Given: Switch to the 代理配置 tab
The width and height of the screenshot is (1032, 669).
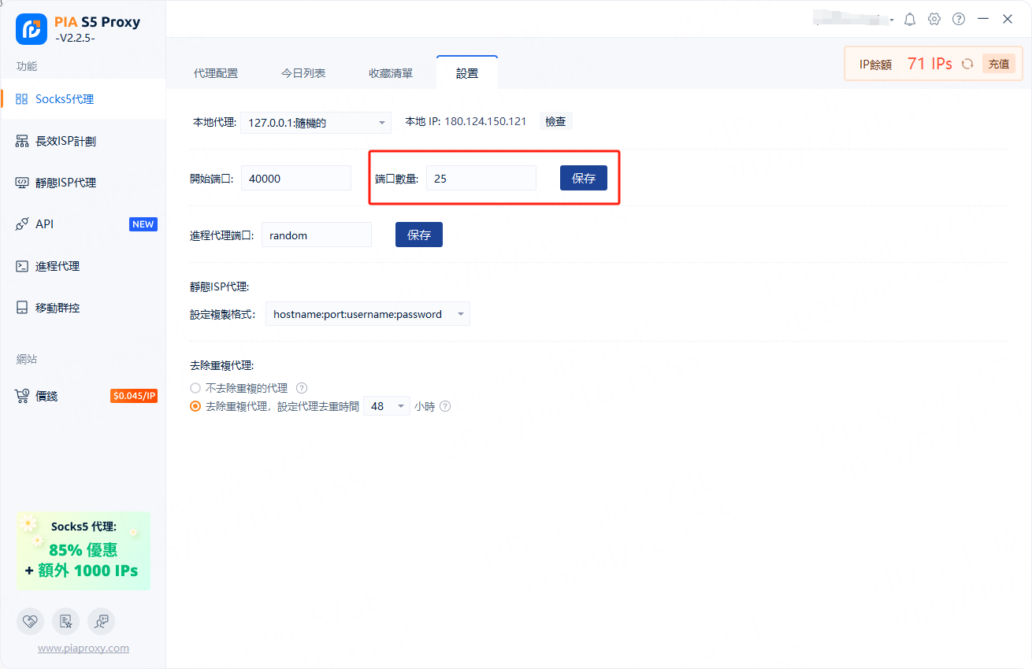Looking at the screenshot, I should click(x=216, y=73).
